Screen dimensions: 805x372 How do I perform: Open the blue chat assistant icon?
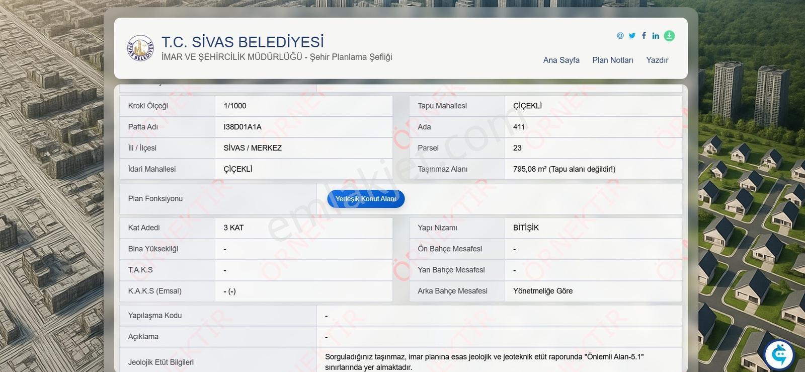(x=779, y=354)
